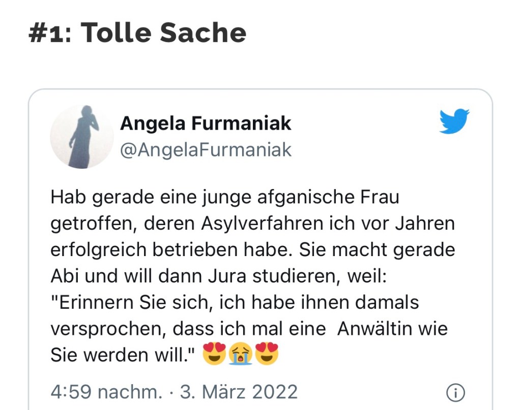Open the Angela Furmaniak display name link
The image size is (521, 410).
pos(206,123)
